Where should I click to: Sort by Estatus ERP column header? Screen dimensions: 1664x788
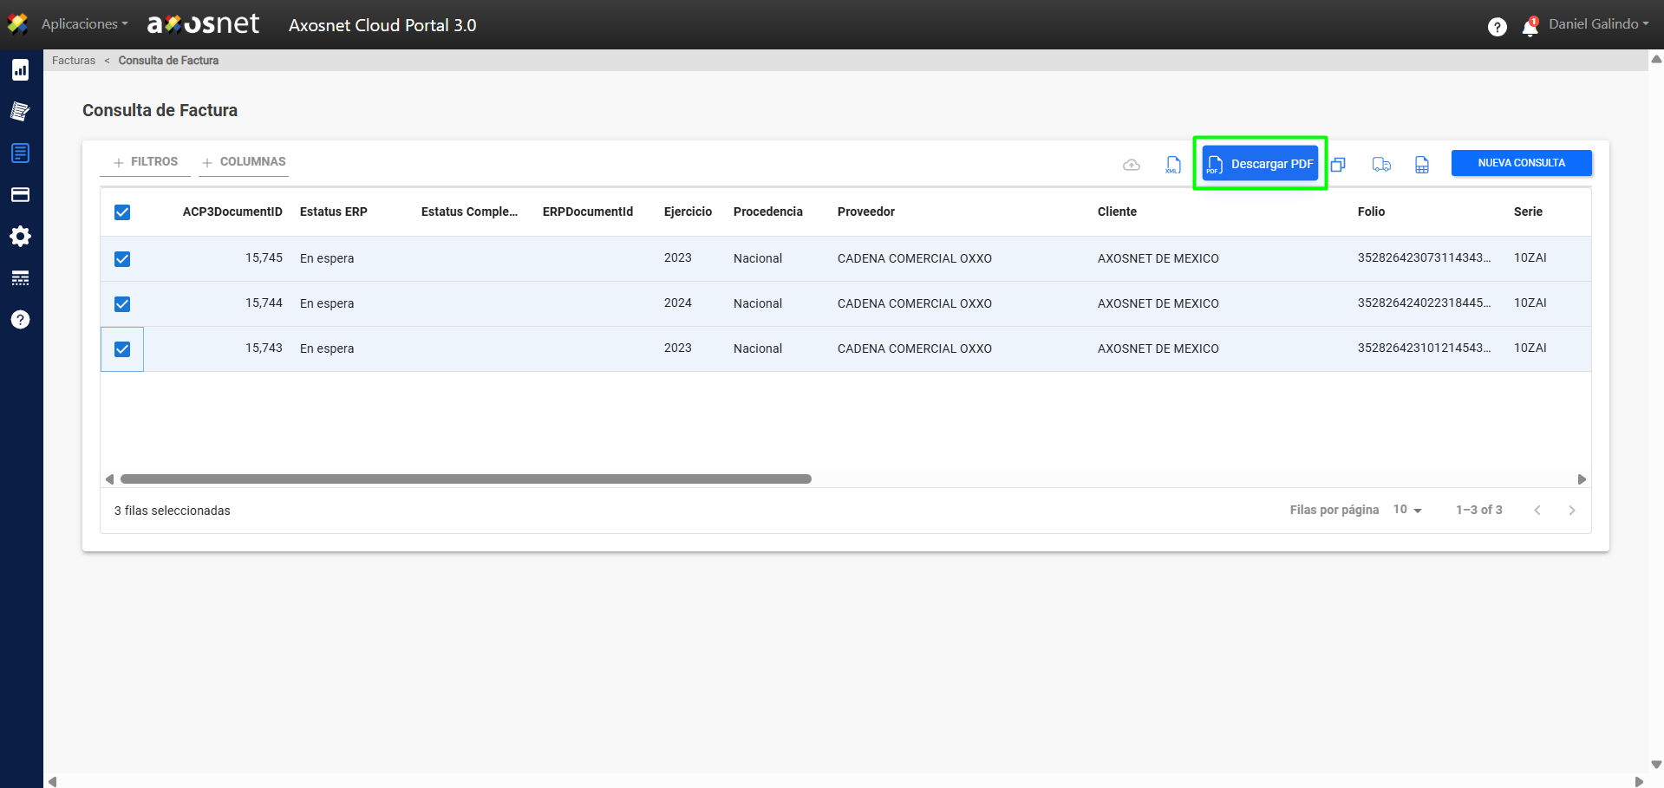click(334, 212)
